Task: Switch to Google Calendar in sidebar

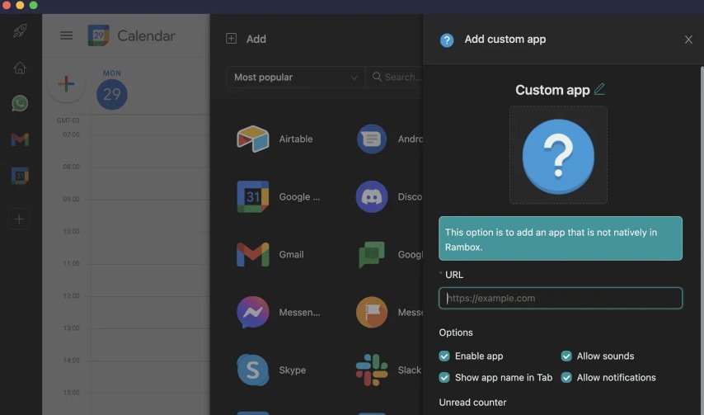Action: point(20,176)
